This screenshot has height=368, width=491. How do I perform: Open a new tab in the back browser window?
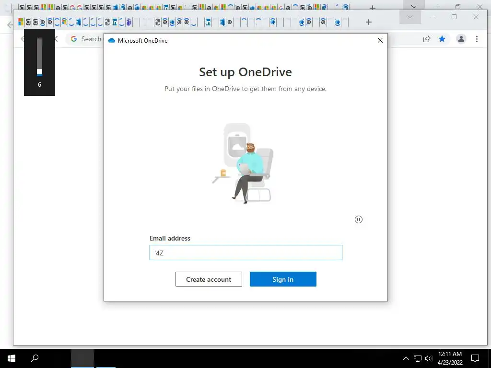pos(372,7)
